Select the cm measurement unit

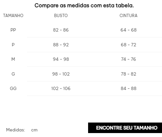coord(34,130)
